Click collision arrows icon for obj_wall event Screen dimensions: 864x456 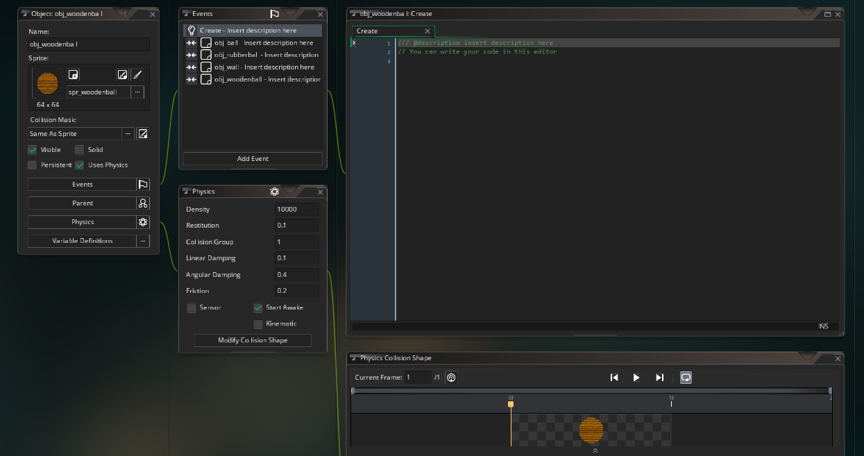tap(192, 67)
